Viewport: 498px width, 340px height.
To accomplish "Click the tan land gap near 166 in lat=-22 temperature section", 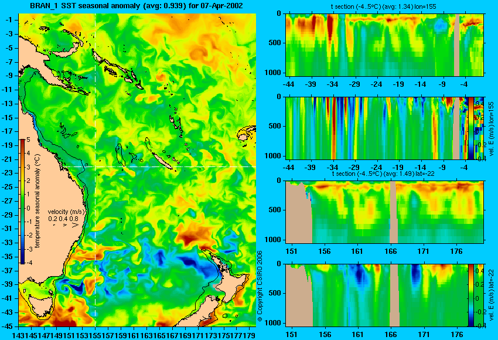I will coord(393,212).
